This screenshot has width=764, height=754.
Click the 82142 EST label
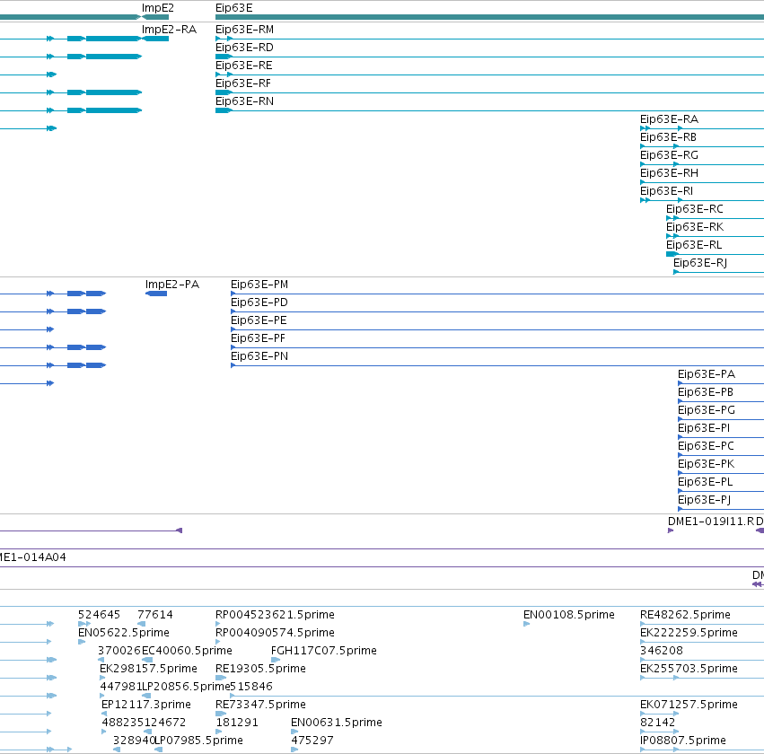(658, 723)
